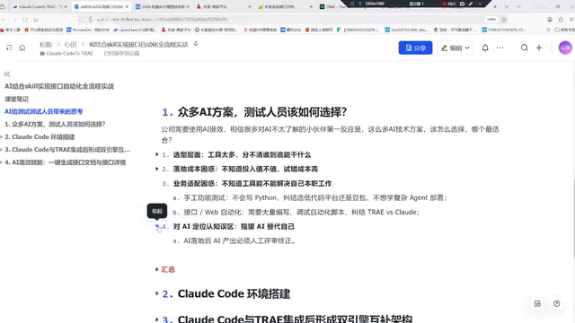This screenshot has width=575, height=323.
Task: Expand list item 2 落地成本困惑
Action: [157, 169]
